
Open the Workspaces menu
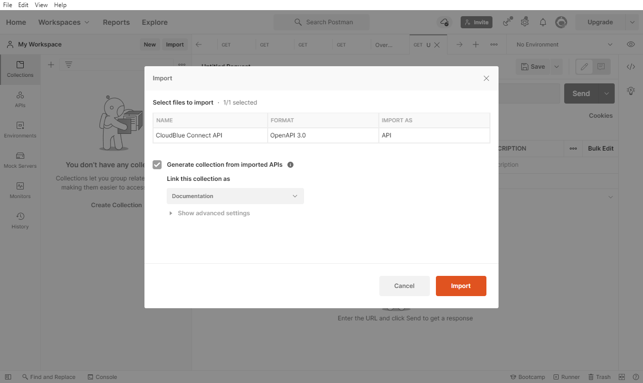(x=64, y=22)
